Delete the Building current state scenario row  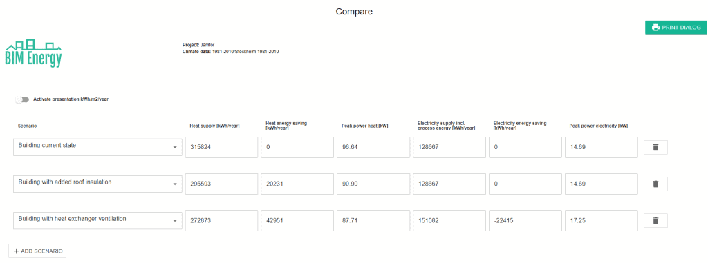[x=655, y=148]
